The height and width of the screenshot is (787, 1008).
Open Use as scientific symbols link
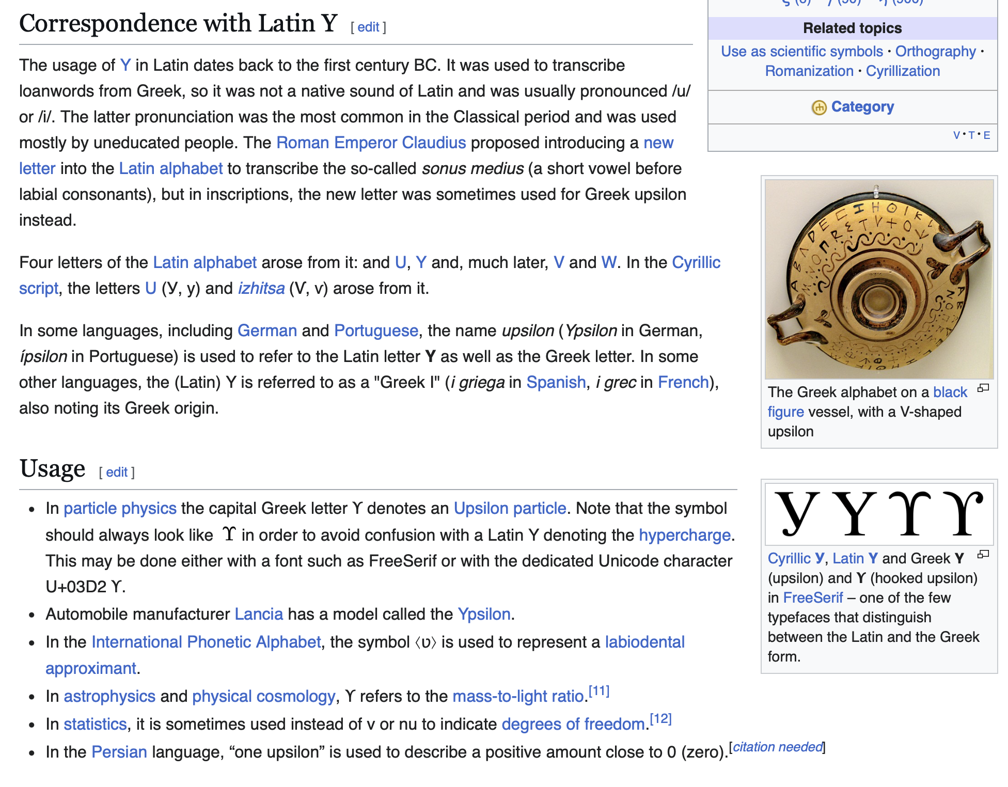pyautogui.click(x=802, y=52)
